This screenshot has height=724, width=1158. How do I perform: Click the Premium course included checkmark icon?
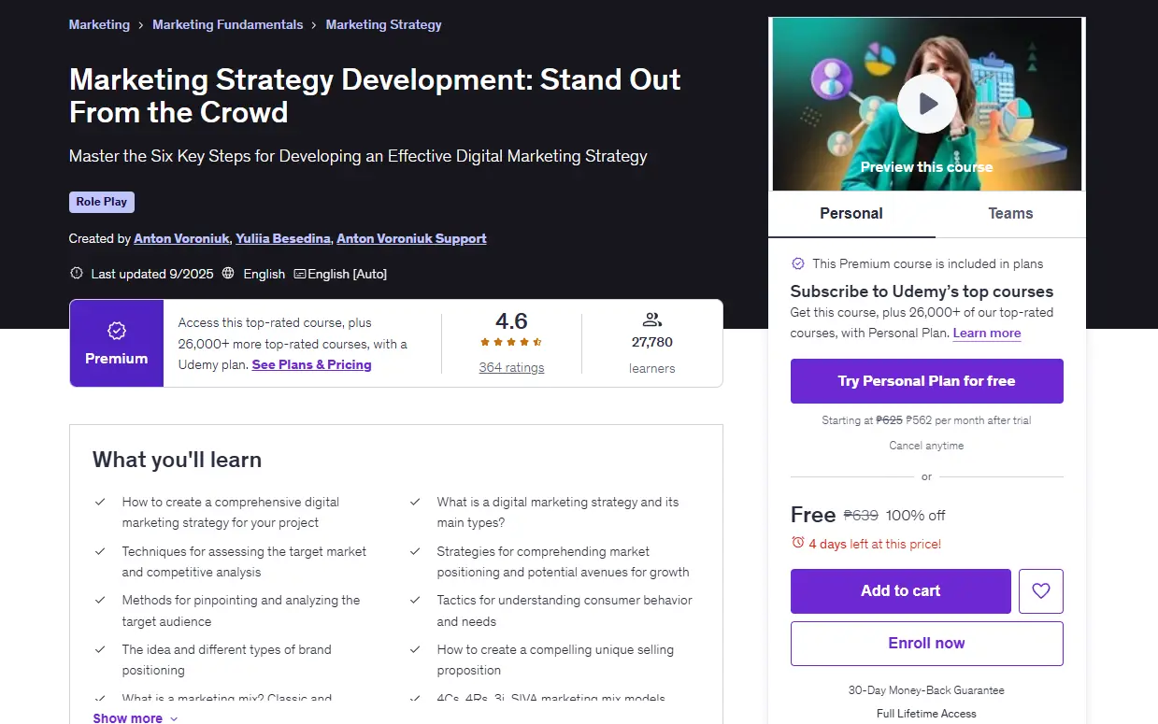pyautogui.click(x=798, y=263)
